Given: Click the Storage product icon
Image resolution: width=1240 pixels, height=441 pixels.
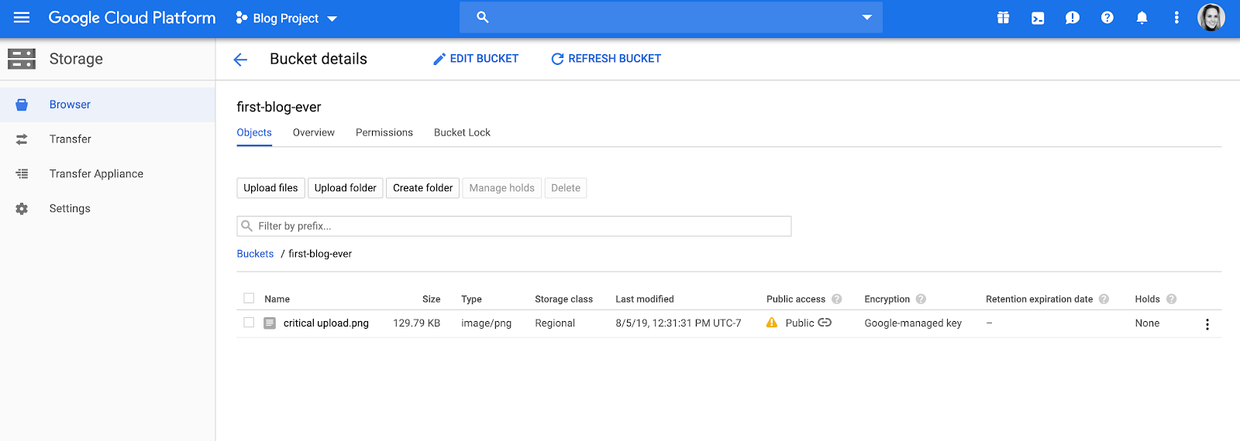Looking at the screenshot, I should (x=22, y=59).
